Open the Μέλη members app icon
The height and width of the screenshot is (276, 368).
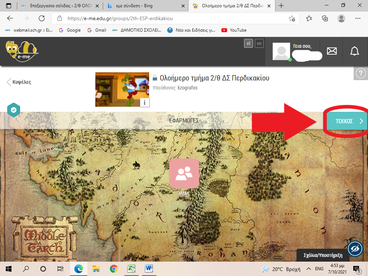click(x=184, y=173)
